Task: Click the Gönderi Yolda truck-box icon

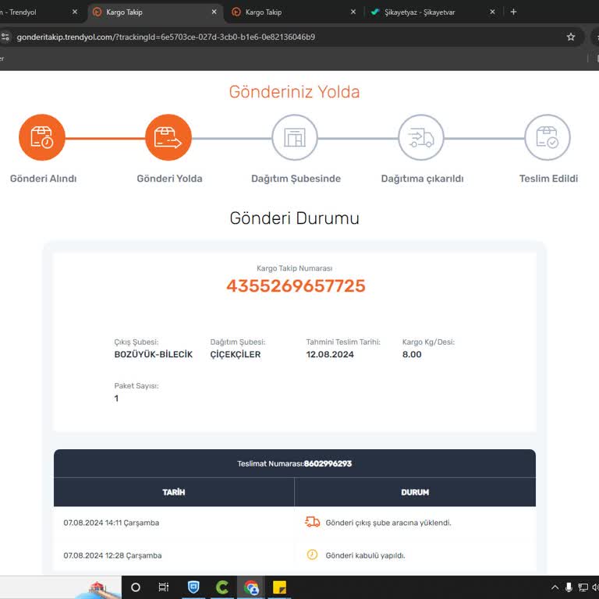Action: pos(168,137)
